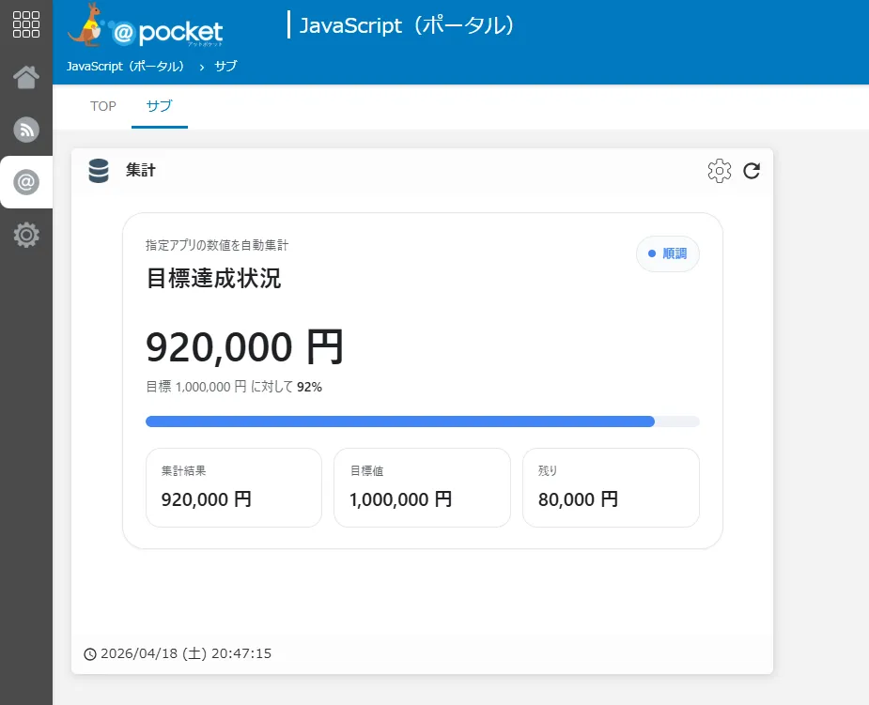Open the app grid menu icon
The height and width of the screenshot is (705, 869).
point(26,24)
